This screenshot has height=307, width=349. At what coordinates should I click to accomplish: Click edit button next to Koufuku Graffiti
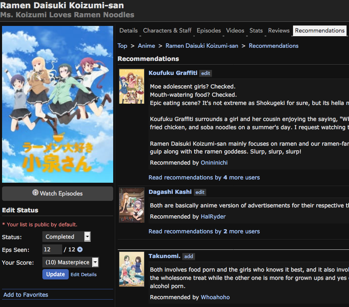point(205,73)
